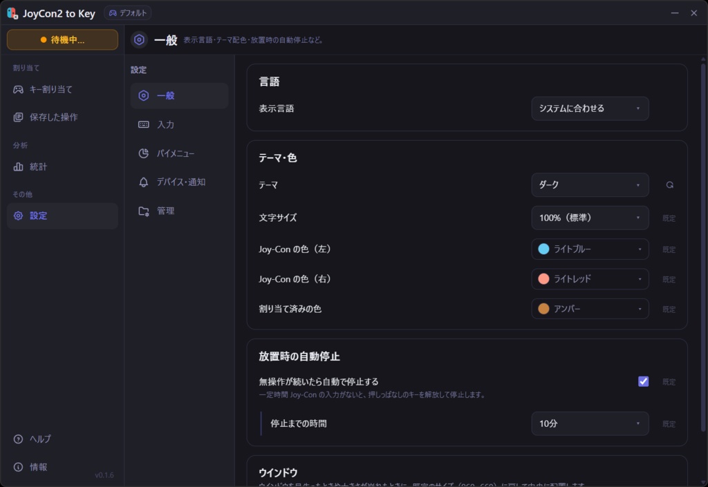
Task: Click the gear icon beside 設定
Action: (x=18, y=216)
